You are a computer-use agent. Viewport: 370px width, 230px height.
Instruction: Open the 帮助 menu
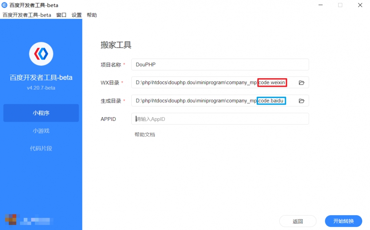coord(92,15)
